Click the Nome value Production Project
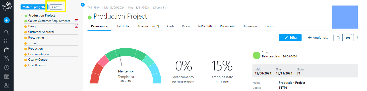 tap(292, 83)
